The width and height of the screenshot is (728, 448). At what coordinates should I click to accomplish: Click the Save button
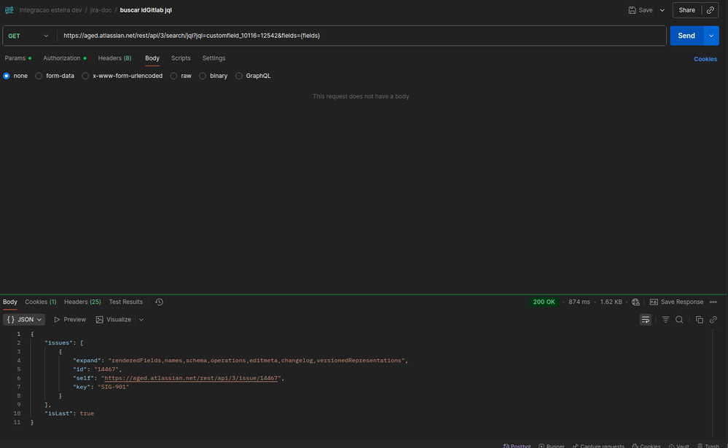click(x=641, y=10)
